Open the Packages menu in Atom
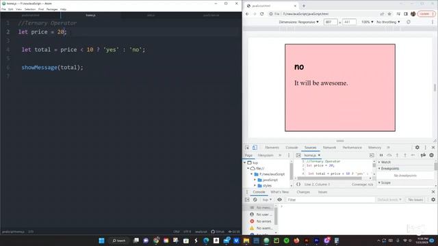438x246 pixels. click(x=52, y=9)
